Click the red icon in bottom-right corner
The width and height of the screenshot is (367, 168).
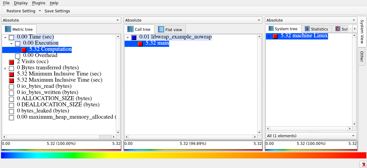(363, 164)
